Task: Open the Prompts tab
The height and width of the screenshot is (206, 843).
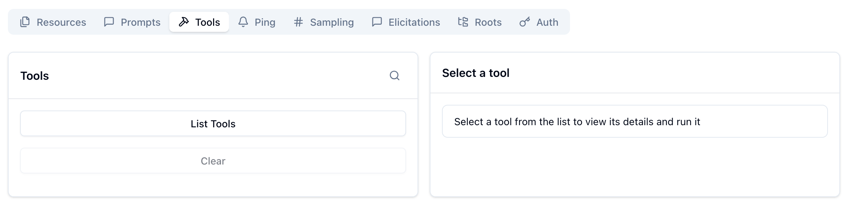Action: tap(132, 22)
